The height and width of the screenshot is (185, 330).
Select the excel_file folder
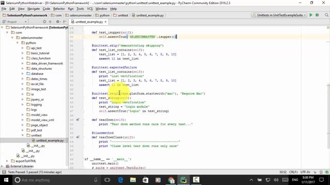38,84
